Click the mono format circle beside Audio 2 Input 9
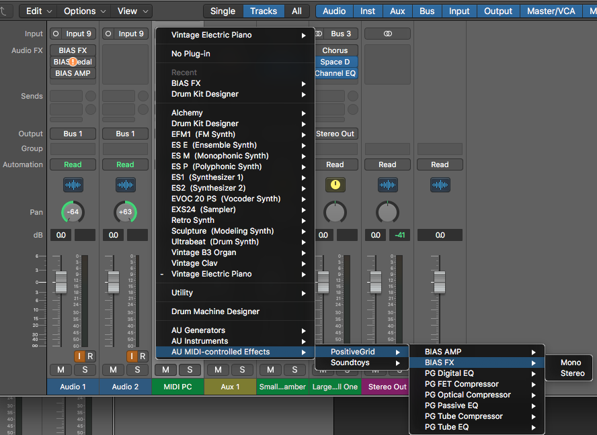This screenshot has height=435, width=597. 108,34
